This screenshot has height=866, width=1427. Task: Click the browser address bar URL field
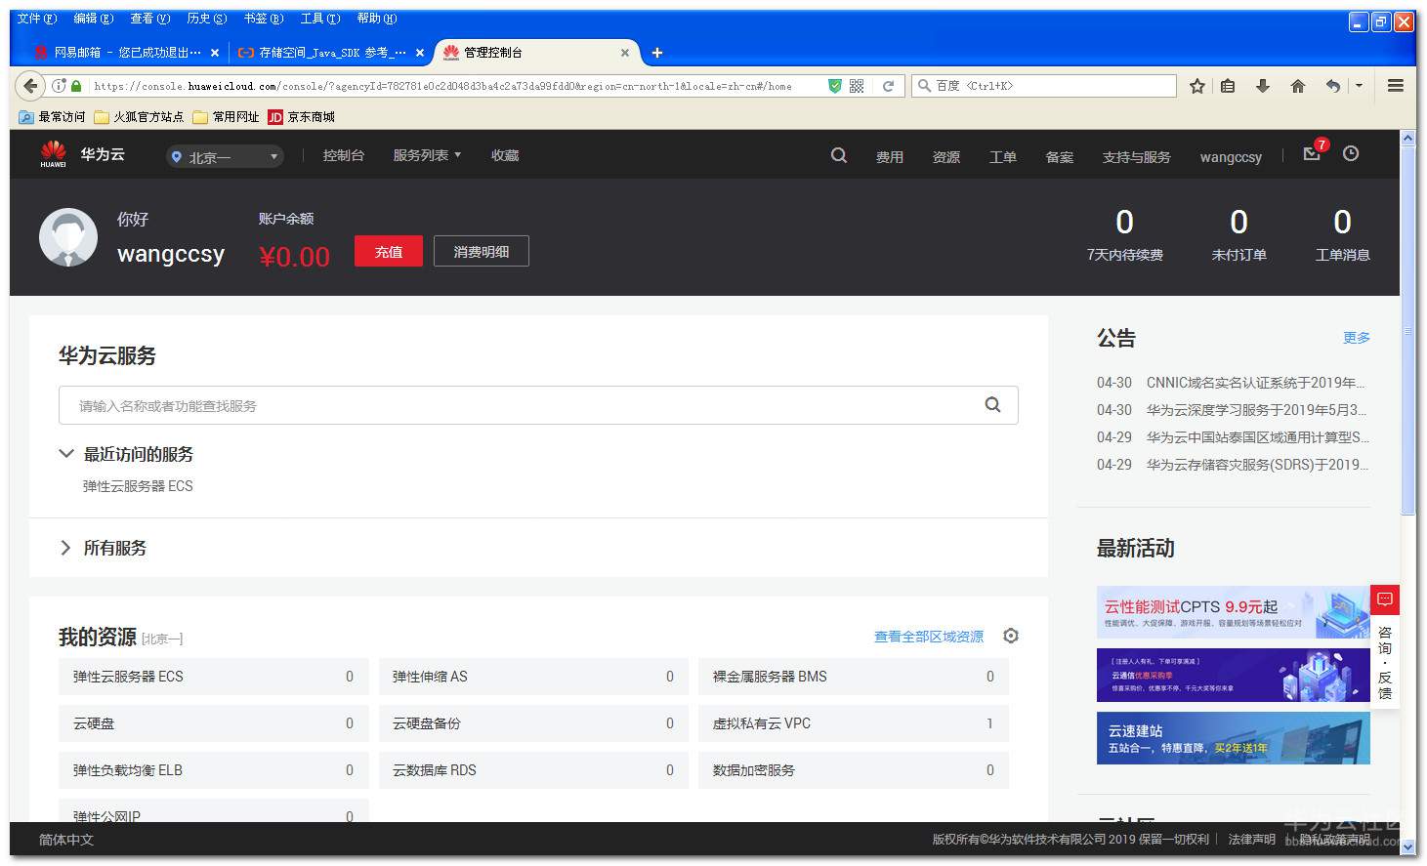coord(444,86)
